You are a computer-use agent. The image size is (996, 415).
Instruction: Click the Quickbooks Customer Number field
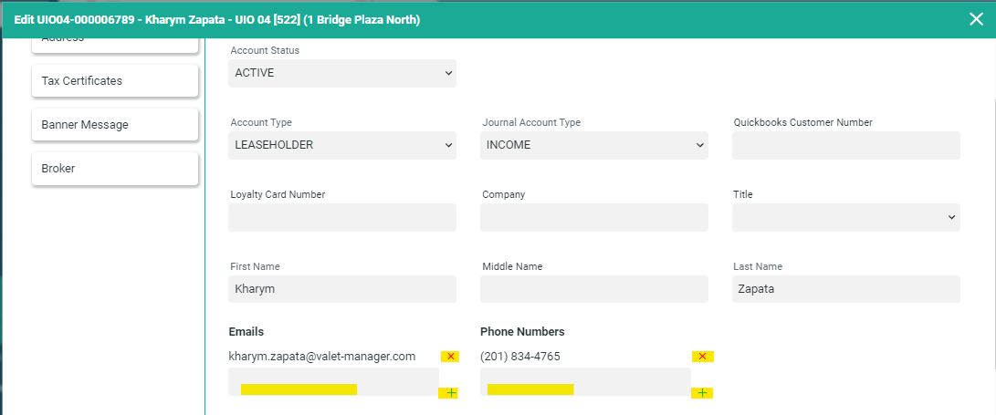pos(845,145)
